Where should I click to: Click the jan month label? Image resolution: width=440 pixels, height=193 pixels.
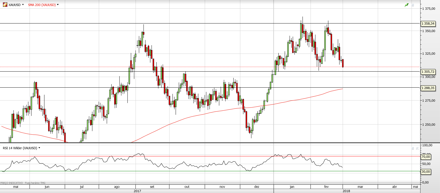[x=292, y=187]
